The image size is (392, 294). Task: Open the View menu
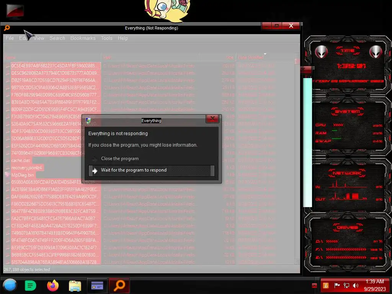click(39, 38)
